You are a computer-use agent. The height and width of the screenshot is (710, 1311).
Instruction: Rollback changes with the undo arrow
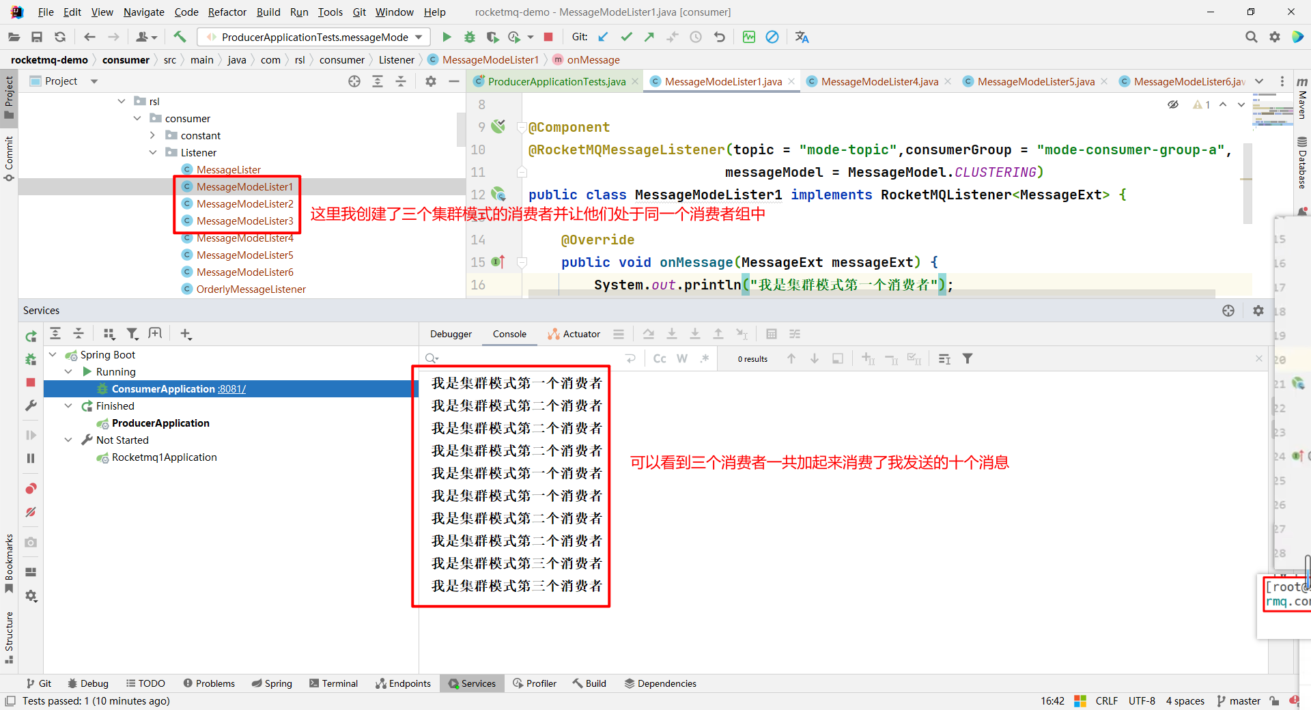click(x=719, y=37)
